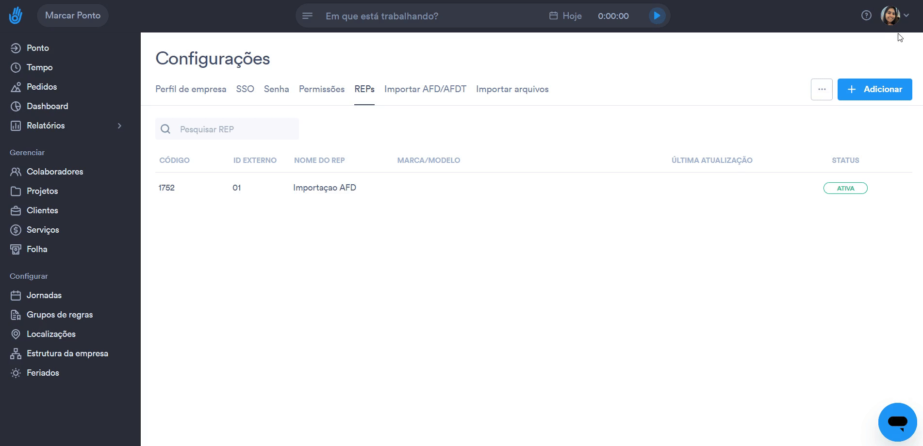Image resolution: width=923 pixels, height=446 pixels.
Task: Open the three-dots more options menu
Action: coord(822,89)
